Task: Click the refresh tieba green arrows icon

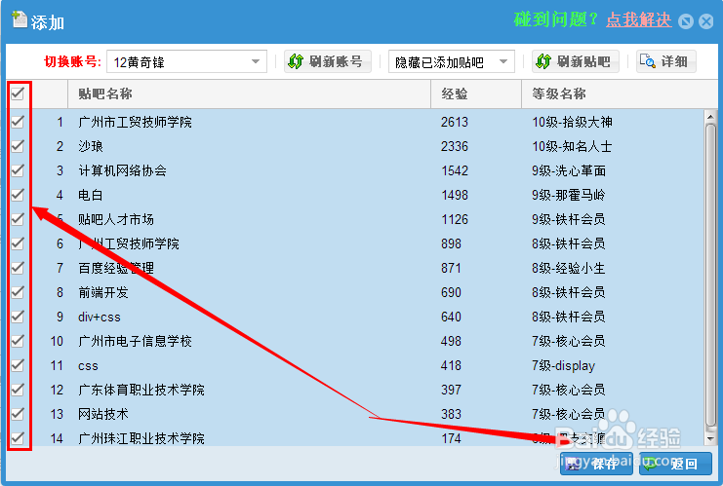Action: (x=543, y=61)
